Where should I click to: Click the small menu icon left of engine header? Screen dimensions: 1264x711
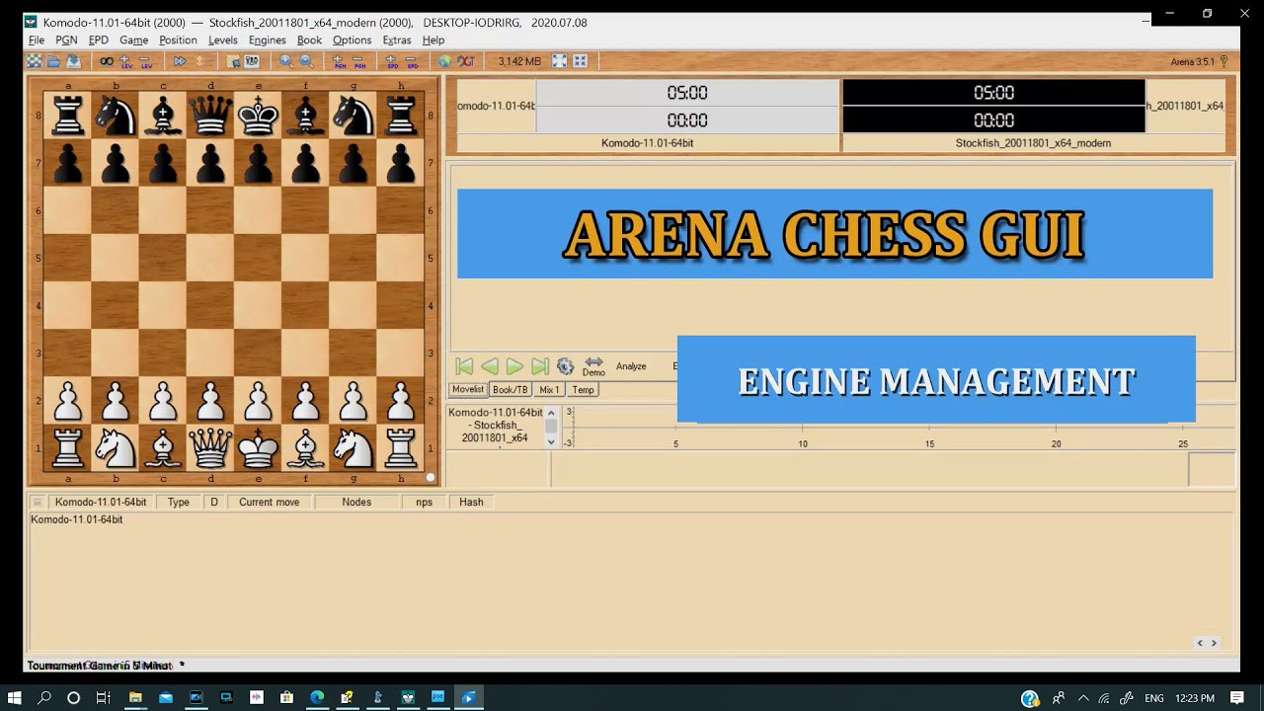(x=38, y=502)
